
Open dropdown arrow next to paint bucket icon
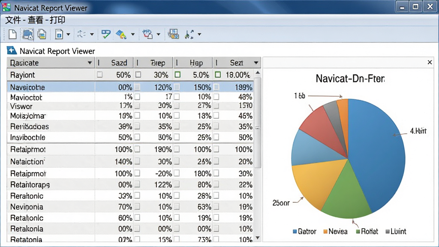point(133,34)
